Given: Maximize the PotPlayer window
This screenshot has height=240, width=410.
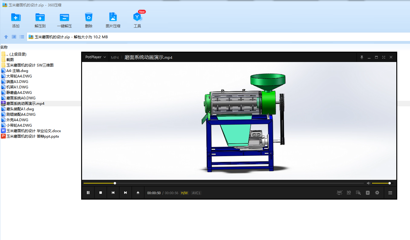Looking at the screenshot, I should click(377, 57).
